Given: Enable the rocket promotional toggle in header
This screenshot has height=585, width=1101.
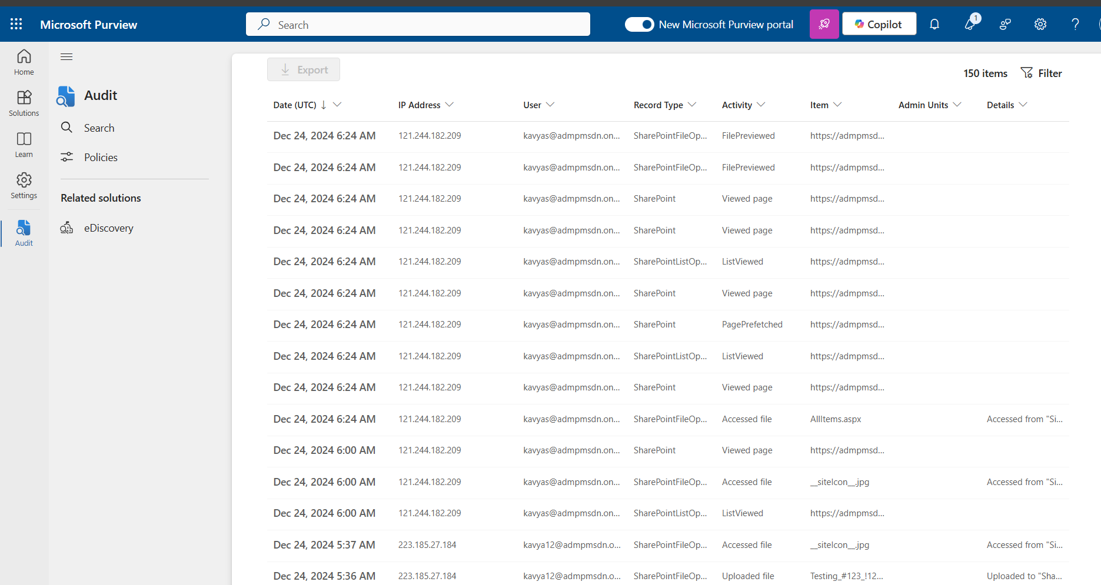Looking at the screenshot, I should tap(824, 24).
